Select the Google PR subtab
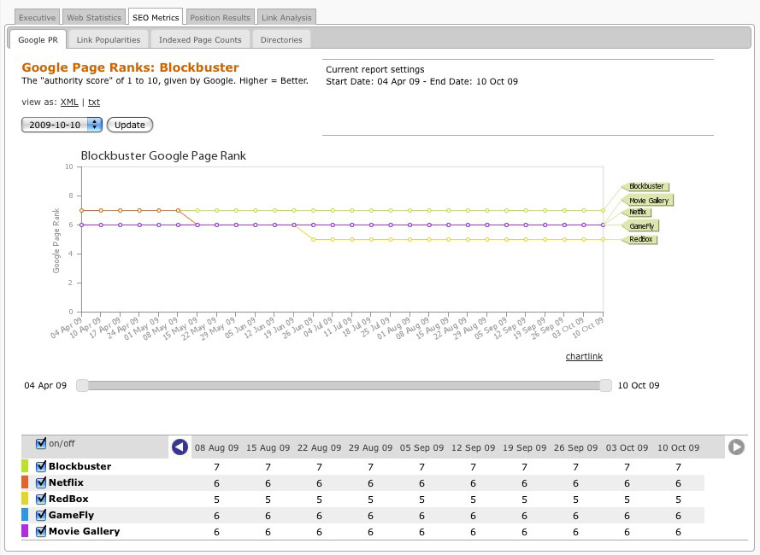This screenshot has height=555, width=760. (38, 40)
